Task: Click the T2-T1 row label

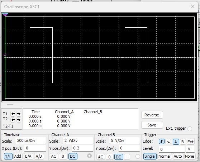Action: click(8, 126)
